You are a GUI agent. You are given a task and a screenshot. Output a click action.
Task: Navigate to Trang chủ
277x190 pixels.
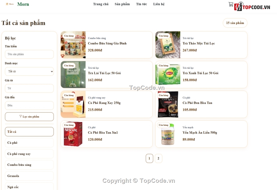click(101, 4)
